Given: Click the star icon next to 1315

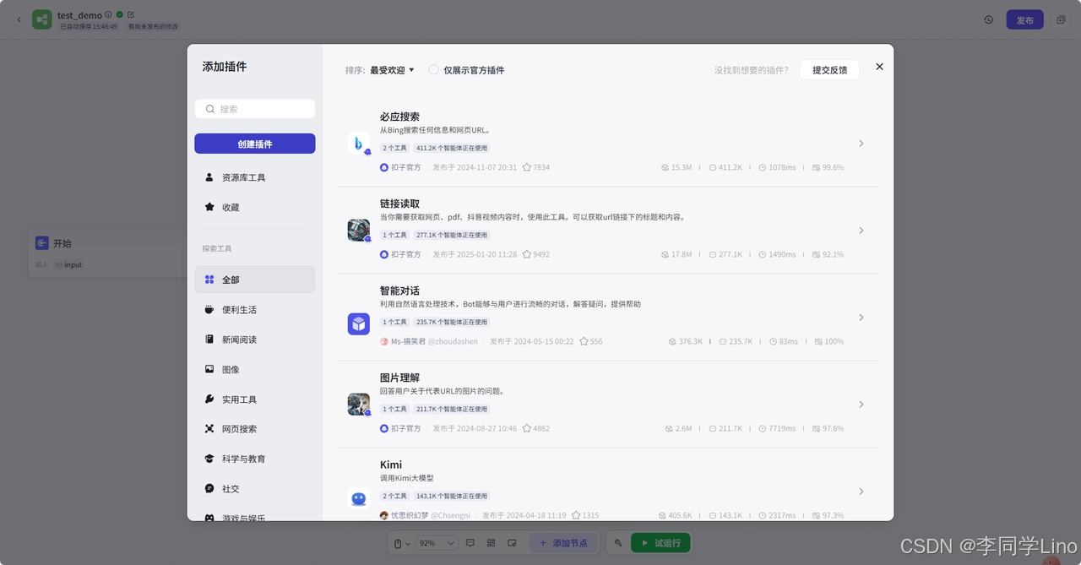Looking at the screenshot, I should click(x=576, y=515).
